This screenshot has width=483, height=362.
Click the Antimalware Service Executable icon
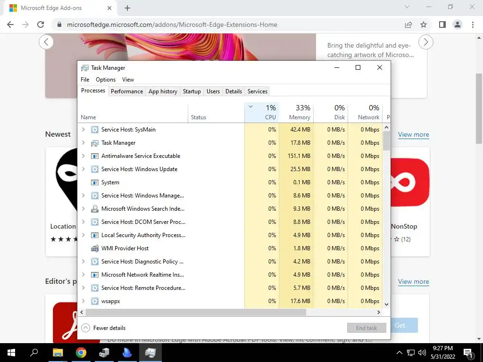[94, 156]
